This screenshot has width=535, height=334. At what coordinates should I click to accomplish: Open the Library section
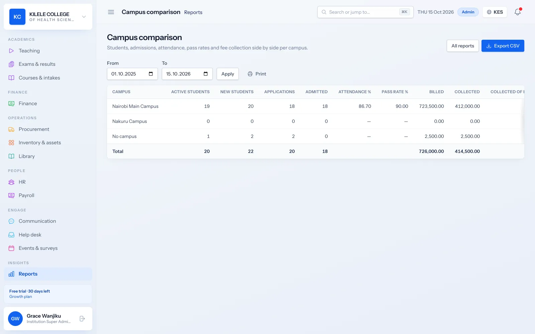[x=48, y=156]
